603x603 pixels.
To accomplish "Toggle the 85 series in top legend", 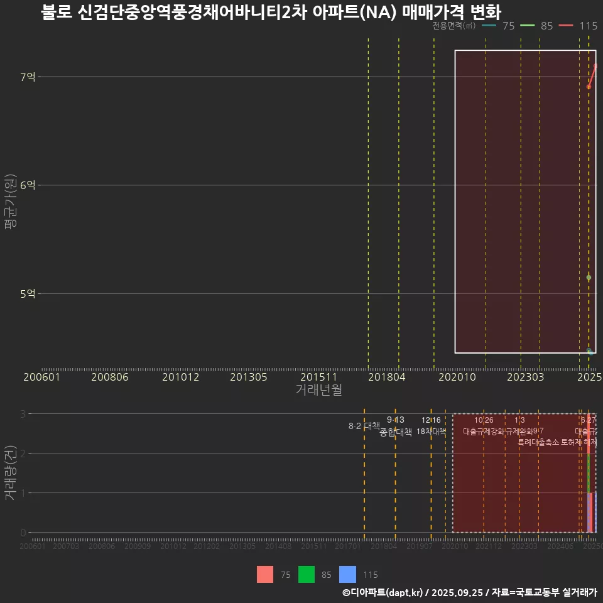I will coord(538,26).
